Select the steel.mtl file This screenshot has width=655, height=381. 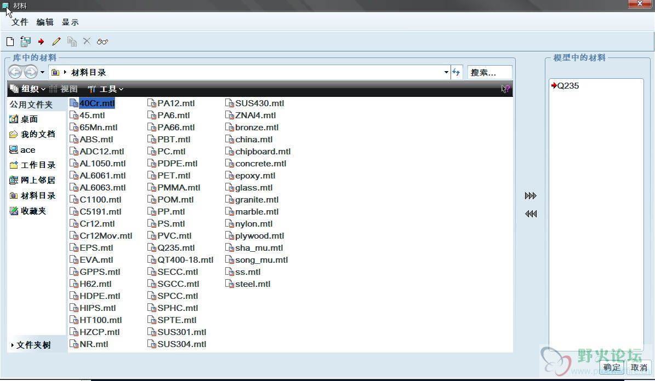pyautogui.click(x=248, y=284)
